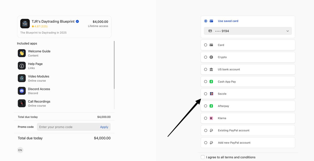Image resolution: width=314 pixels, height=161 pixels.
Task: Click the Use saved card label
Action: tap(228, 21)
